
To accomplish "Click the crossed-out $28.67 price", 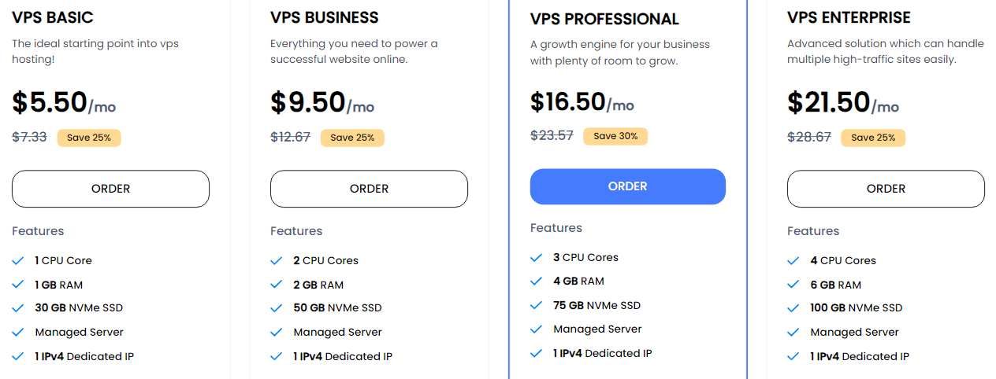I will (x=809, y=137).
